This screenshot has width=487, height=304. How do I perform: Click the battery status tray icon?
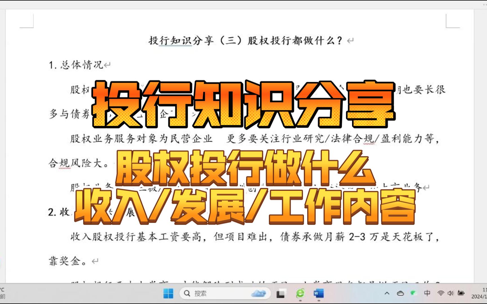click(461, 293)
